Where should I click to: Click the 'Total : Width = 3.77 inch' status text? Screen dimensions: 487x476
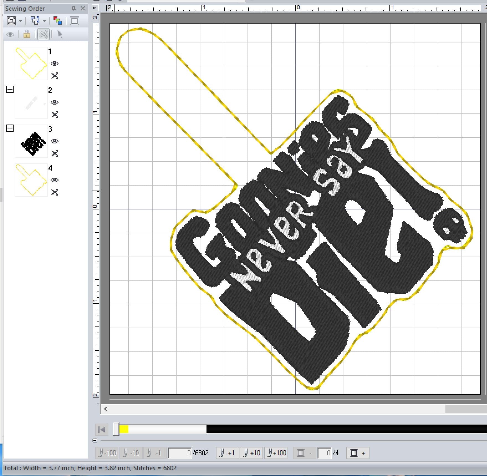coord(39,468)
